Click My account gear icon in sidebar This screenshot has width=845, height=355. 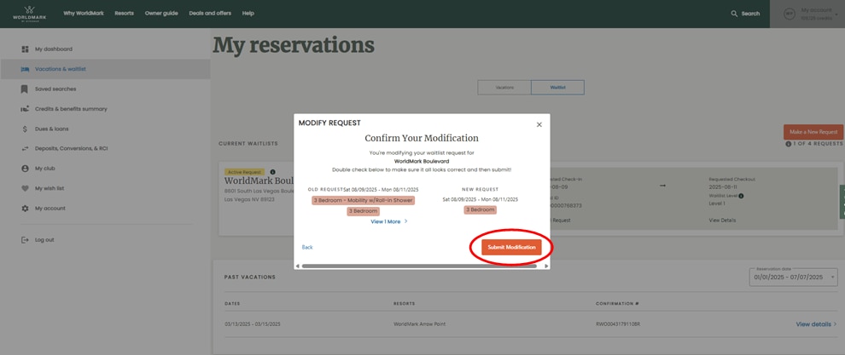(x=25, y=209)
